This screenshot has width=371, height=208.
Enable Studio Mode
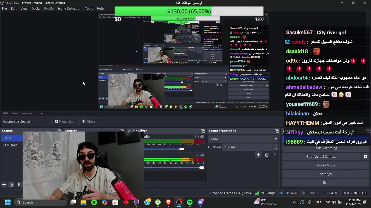[325, 165]
